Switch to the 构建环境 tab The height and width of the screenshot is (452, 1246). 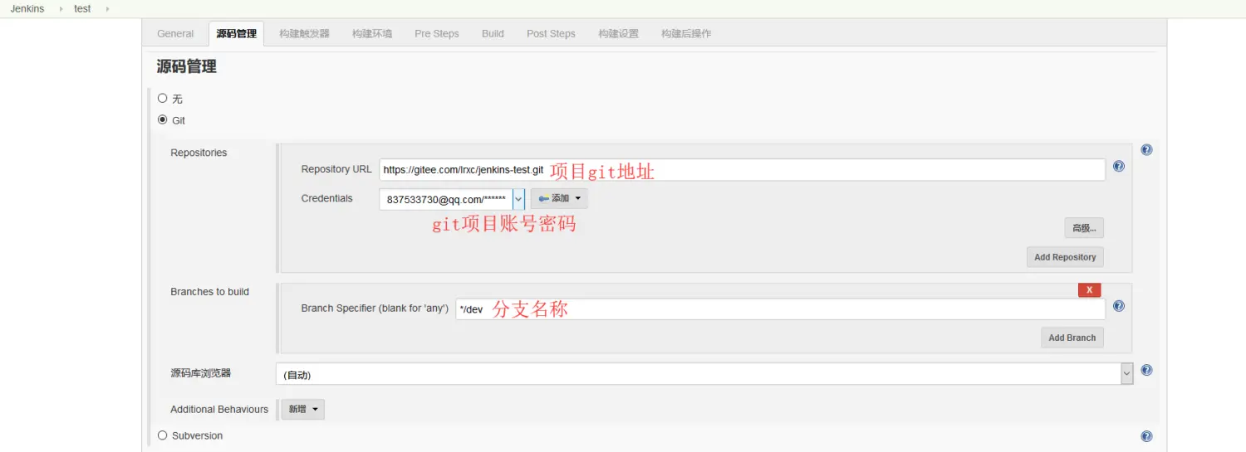click(x=372, y=34)
